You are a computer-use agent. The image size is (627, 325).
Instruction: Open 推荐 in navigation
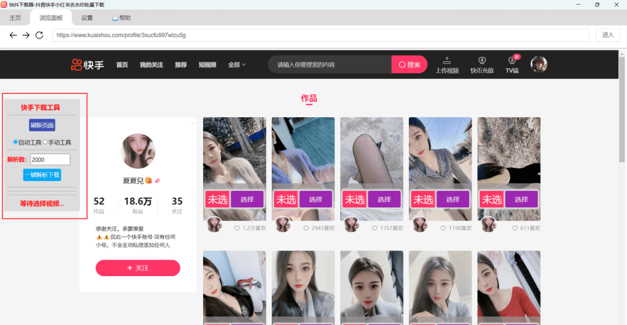(181, 65)
